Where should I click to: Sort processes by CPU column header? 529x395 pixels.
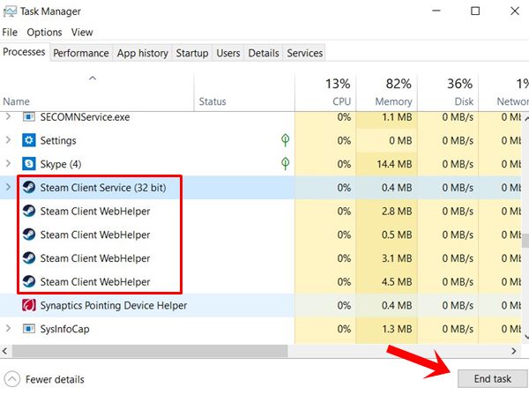[x=325, y=92]
